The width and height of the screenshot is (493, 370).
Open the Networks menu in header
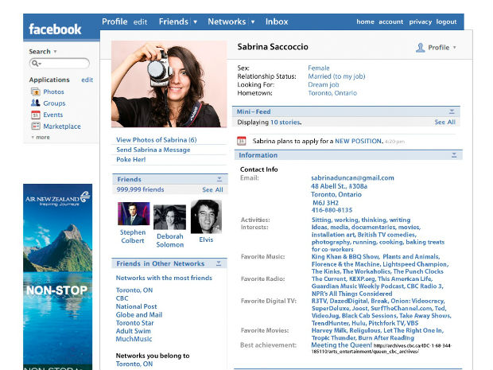point(227,21)
